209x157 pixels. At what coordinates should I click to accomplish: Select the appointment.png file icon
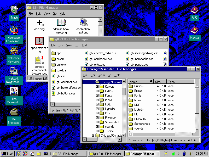tap(39, 41)
